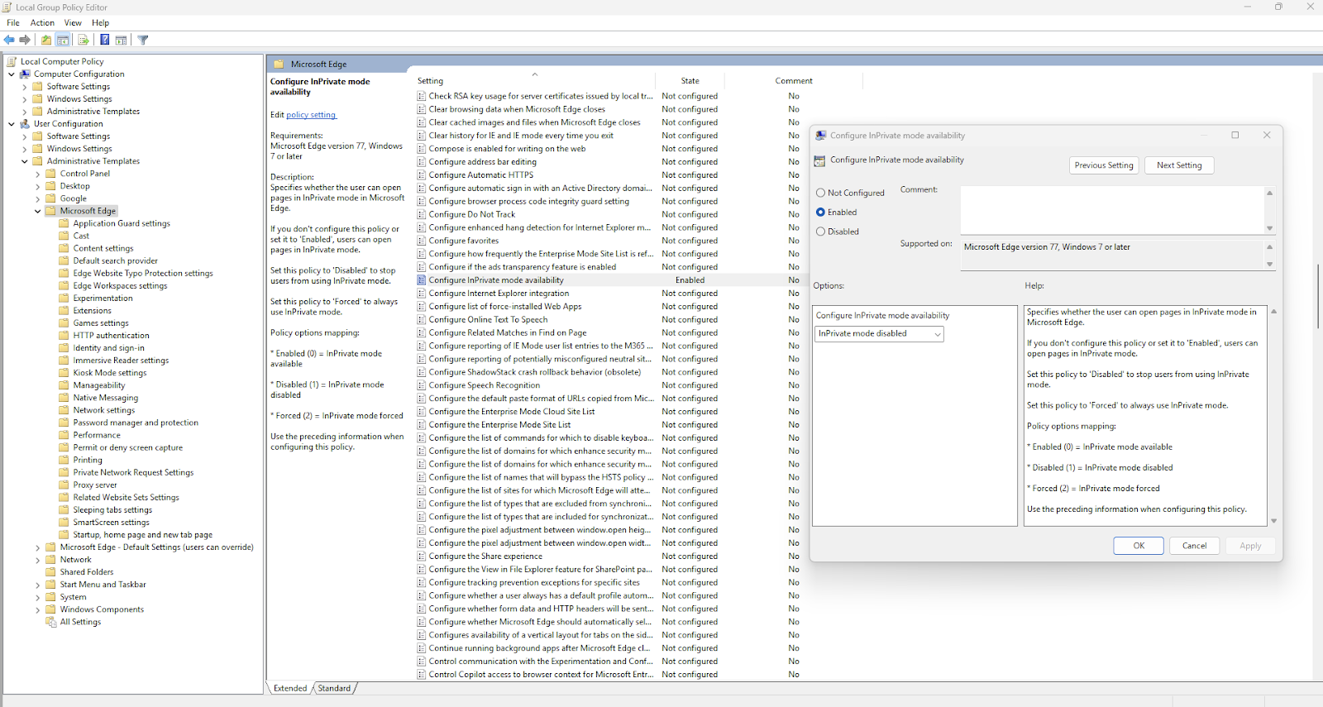Click folder icon beside Printing

tap(64, 460)
